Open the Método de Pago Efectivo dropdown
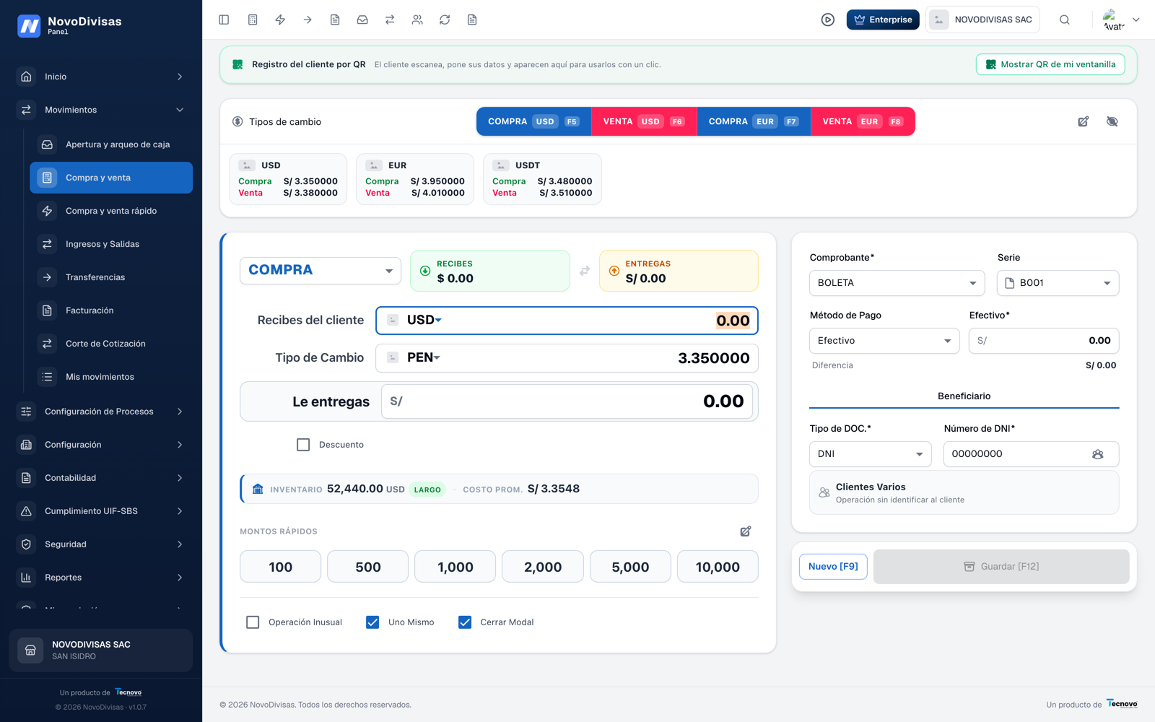The width and height of the screenshot is (1155, 722). coord(884,341)
